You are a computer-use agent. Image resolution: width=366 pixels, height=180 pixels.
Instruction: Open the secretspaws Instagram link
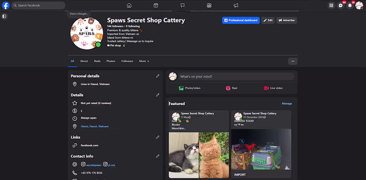coord(93,165)
